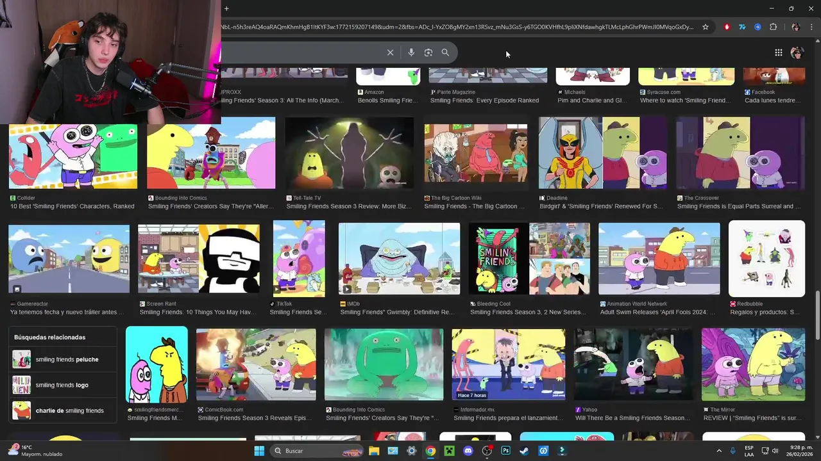This screenshot has height=461, width=821.
Task: Open Discord from the taskbar
Action: (468, 451)
